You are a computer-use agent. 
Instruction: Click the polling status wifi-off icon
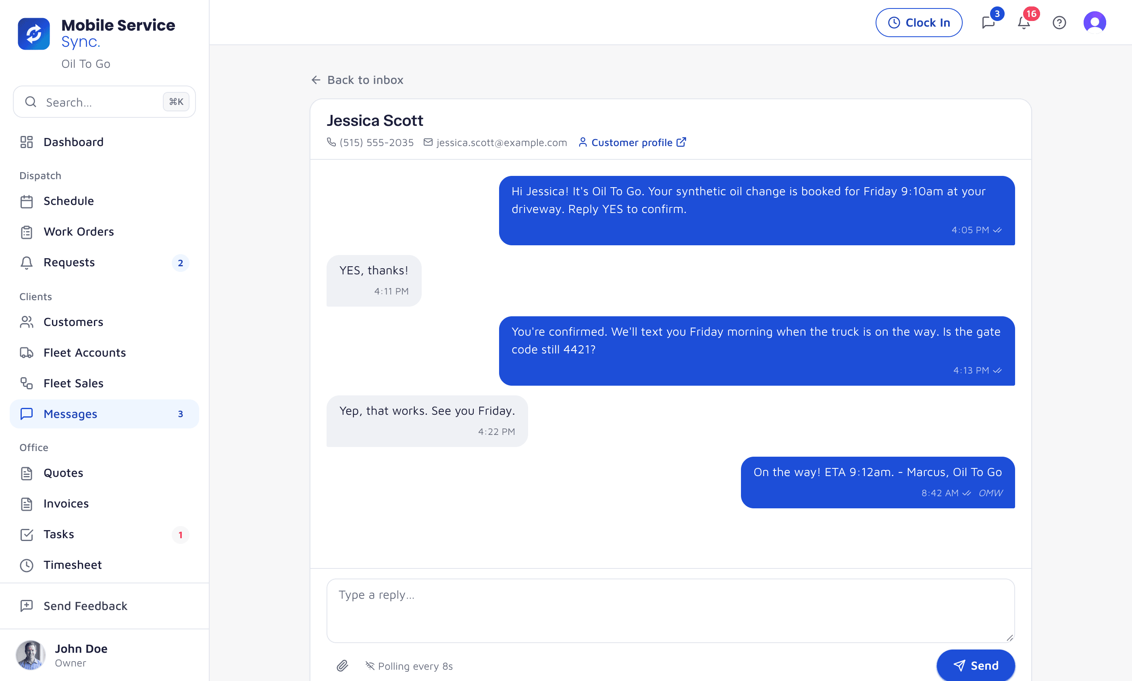tap(370, 665)
